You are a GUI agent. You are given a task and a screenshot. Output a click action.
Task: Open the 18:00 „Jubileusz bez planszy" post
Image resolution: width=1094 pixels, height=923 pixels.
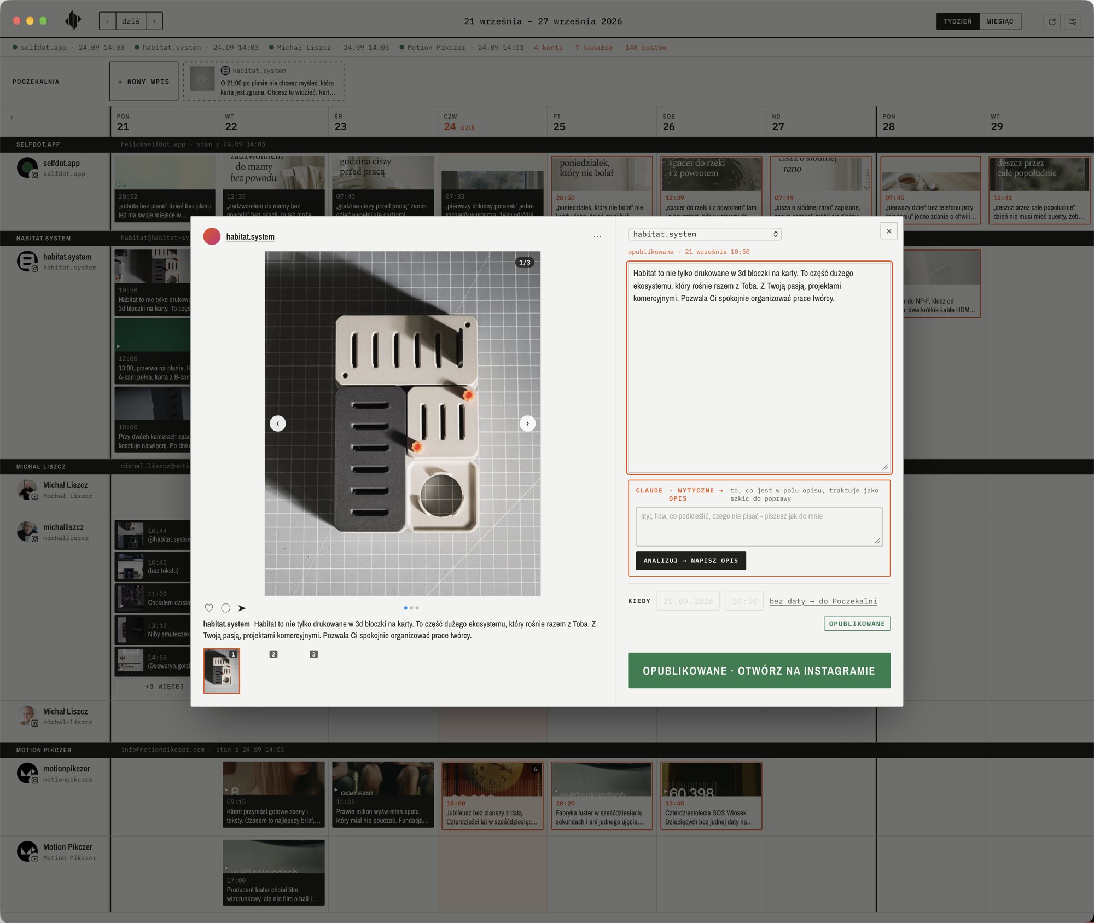(x=492, y=796)
